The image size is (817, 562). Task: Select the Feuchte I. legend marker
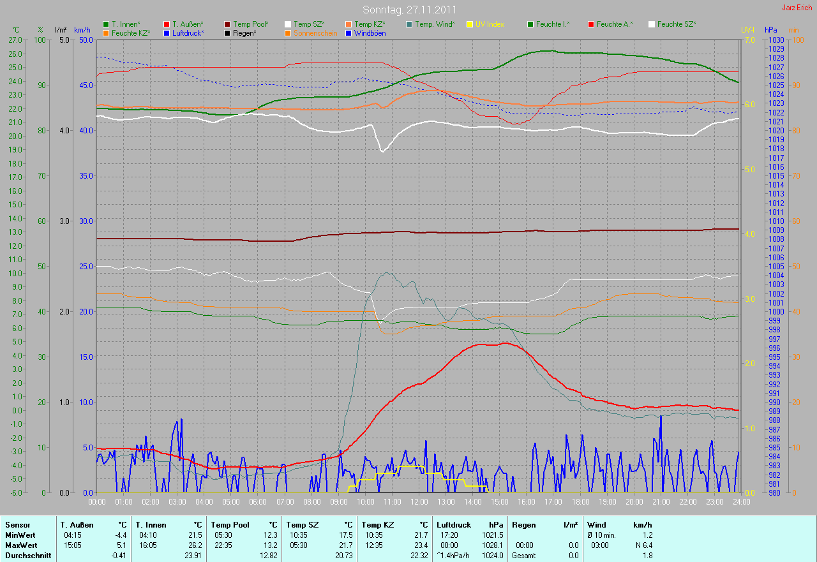point(530,24)
